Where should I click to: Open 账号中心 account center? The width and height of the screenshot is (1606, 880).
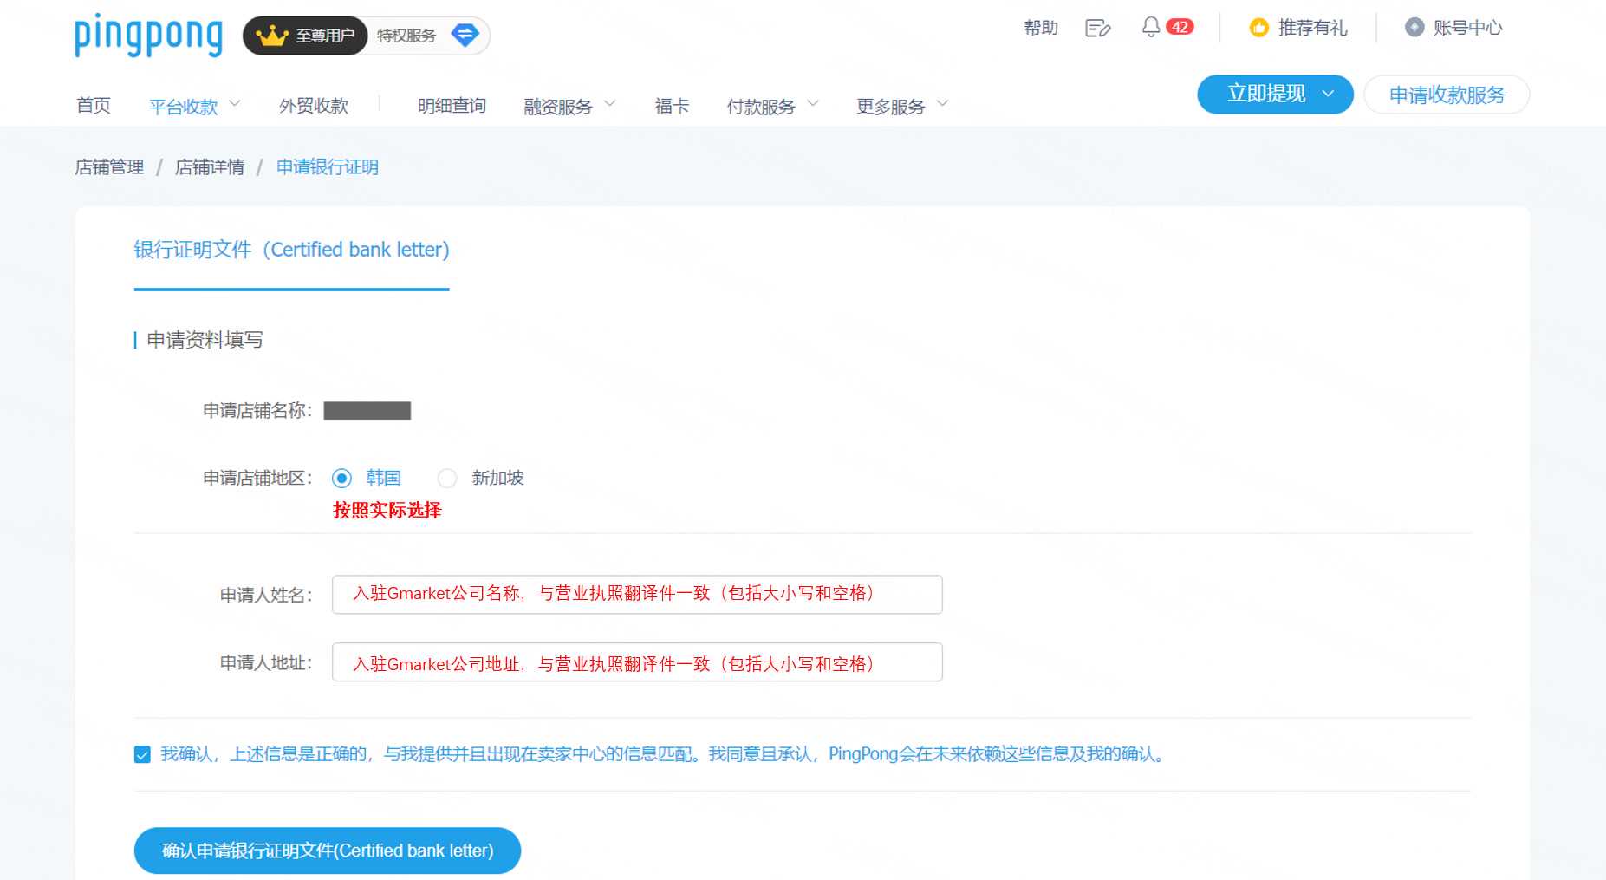pyautogui.click(x=1467, y=28)
